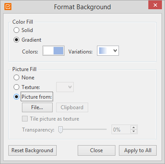Image resolution: width=165 pixels, height=164 pixels.
Task: Open the gradient Colors swatch picker
Action: pos(54,51)
